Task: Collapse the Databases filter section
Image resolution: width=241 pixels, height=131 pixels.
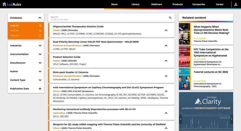Action: (40, 18)
